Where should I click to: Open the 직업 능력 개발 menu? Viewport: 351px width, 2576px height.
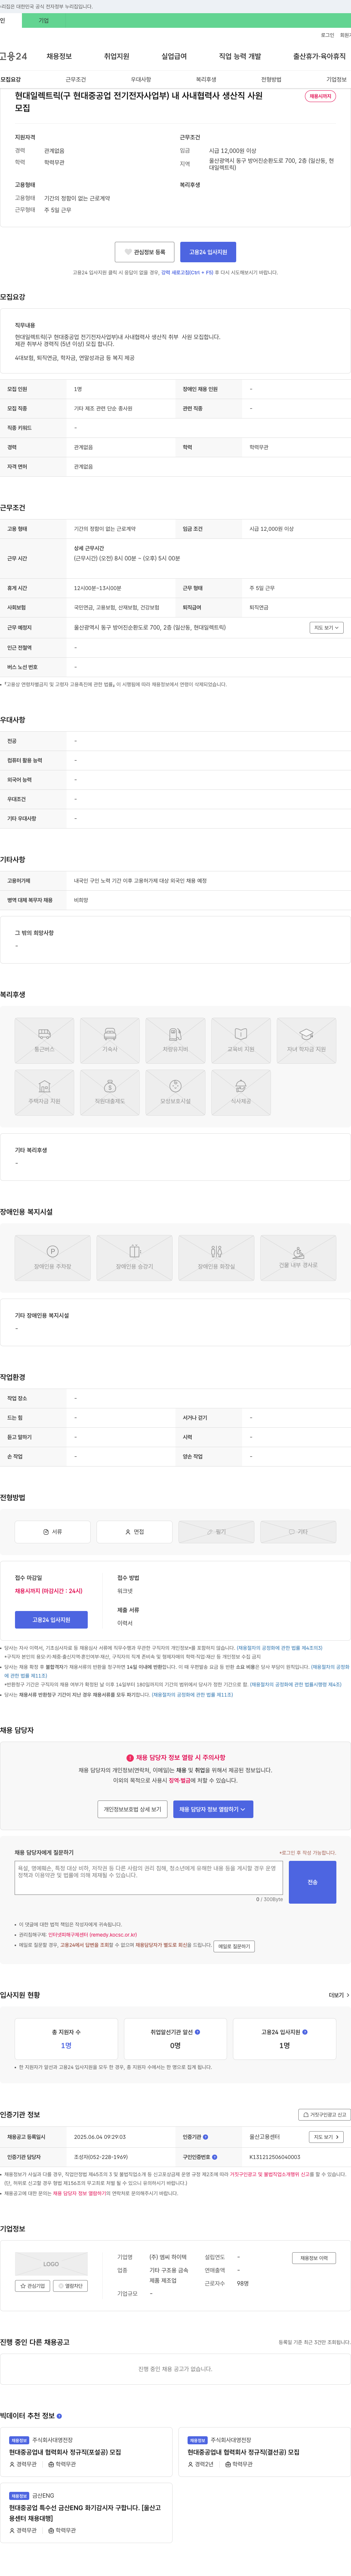tap(240, 56)
